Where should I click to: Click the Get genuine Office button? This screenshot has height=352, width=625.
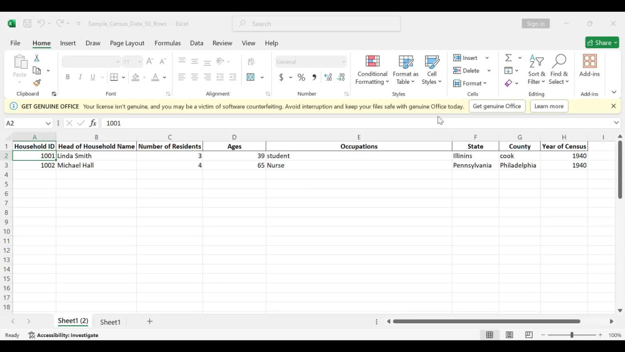[x=497, y=106]
